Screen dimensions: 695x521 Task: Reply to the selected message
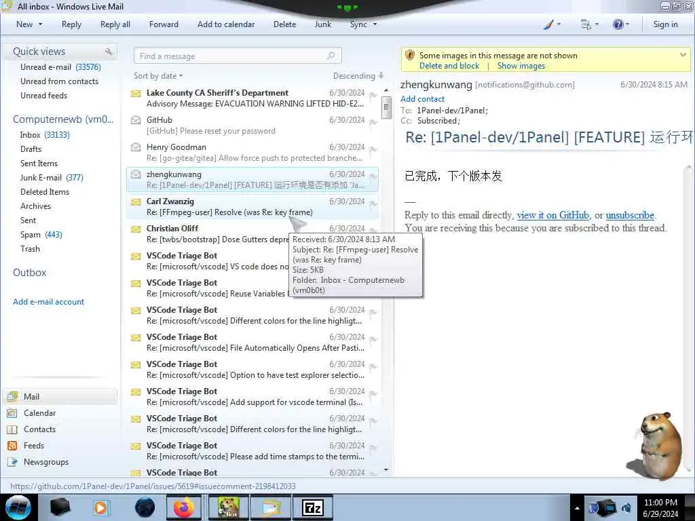pyautogui.click(x=71, y=24)
